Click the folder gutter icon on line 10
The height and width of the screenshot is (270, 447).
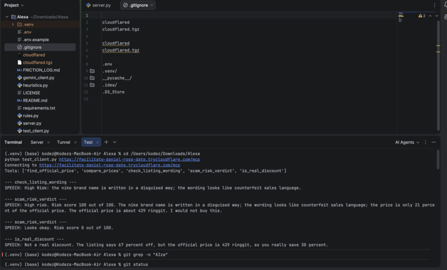point(92,78)
